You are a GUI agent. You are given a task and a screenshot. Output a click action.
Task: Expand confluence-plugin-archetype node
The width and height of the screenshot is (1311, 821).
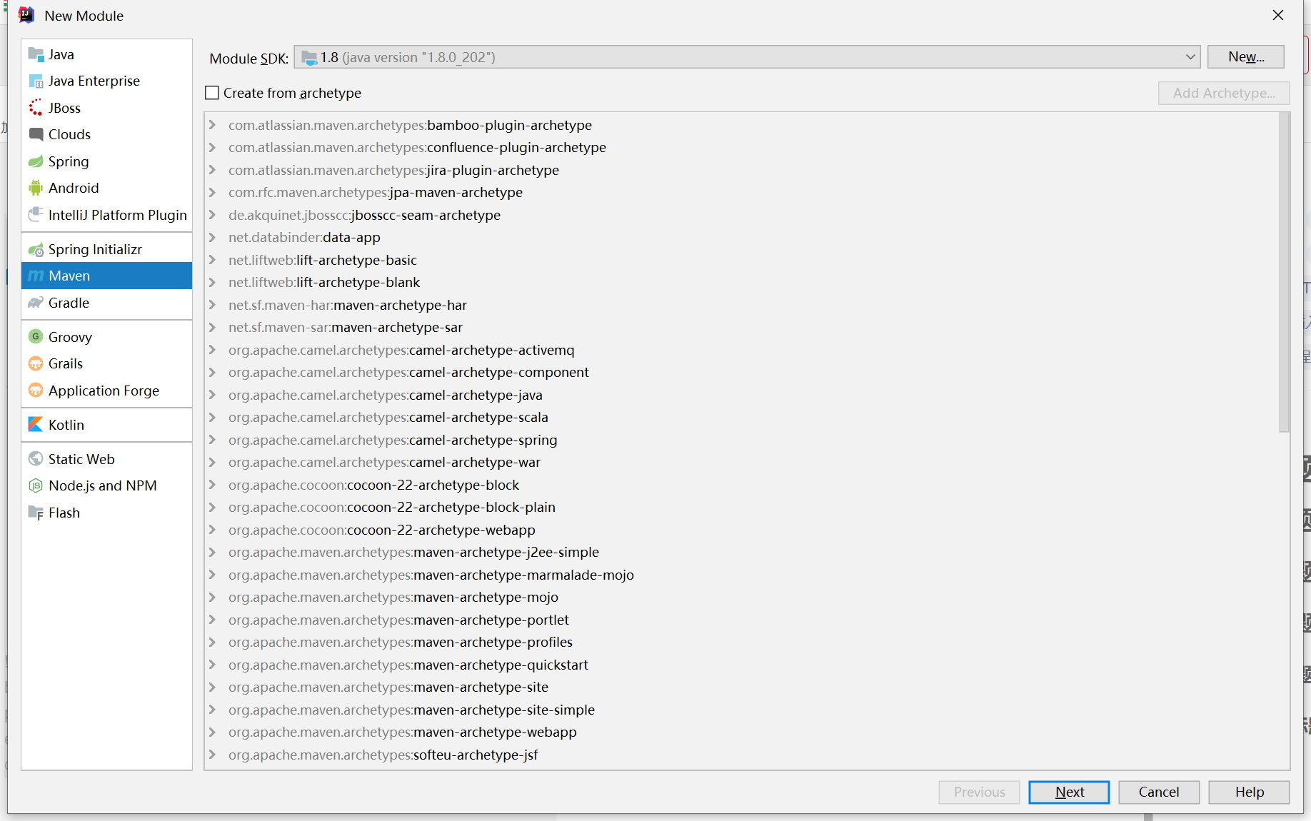[x=212, y=147]
